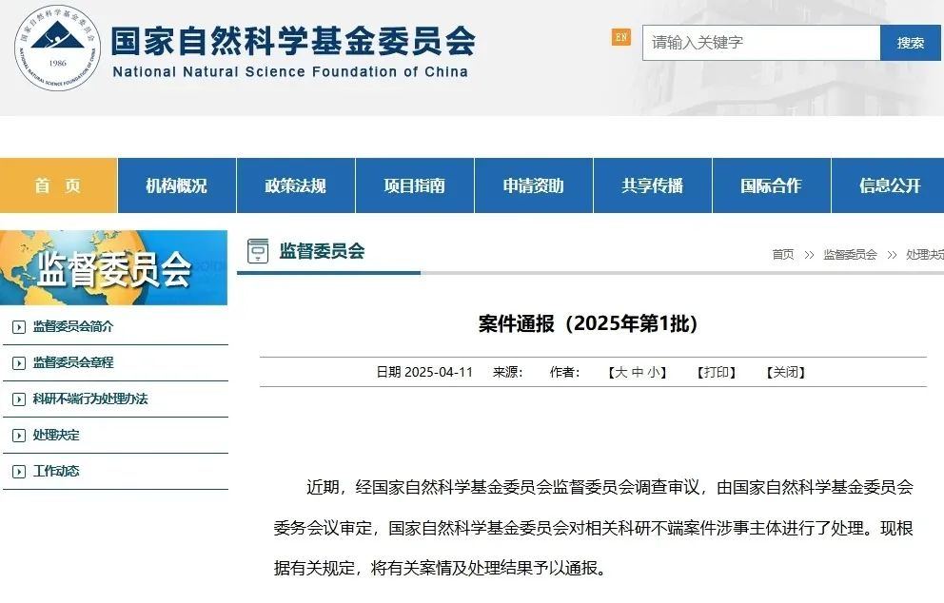
Task: Click arrow icon beside 工作动态
Action: [18, 472]
